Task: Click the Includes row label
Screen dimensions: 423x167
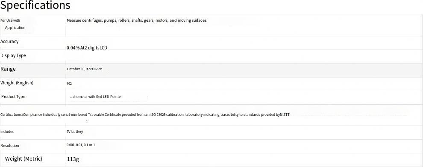Action: (7, 132)
